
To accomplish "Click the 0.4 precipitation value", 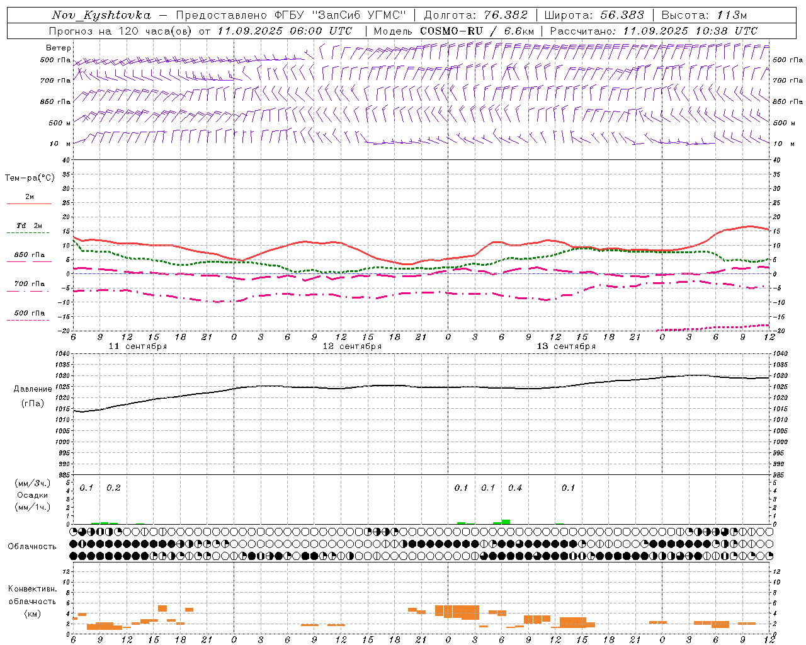I will click(515, 488).
